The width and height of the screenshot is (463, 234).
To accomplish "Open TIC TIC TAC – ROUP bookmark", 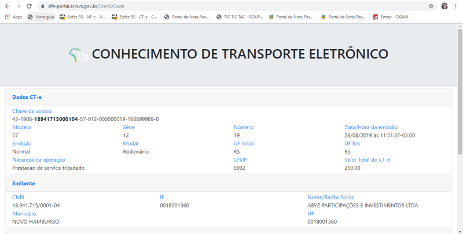I will (x=240, y=17).
